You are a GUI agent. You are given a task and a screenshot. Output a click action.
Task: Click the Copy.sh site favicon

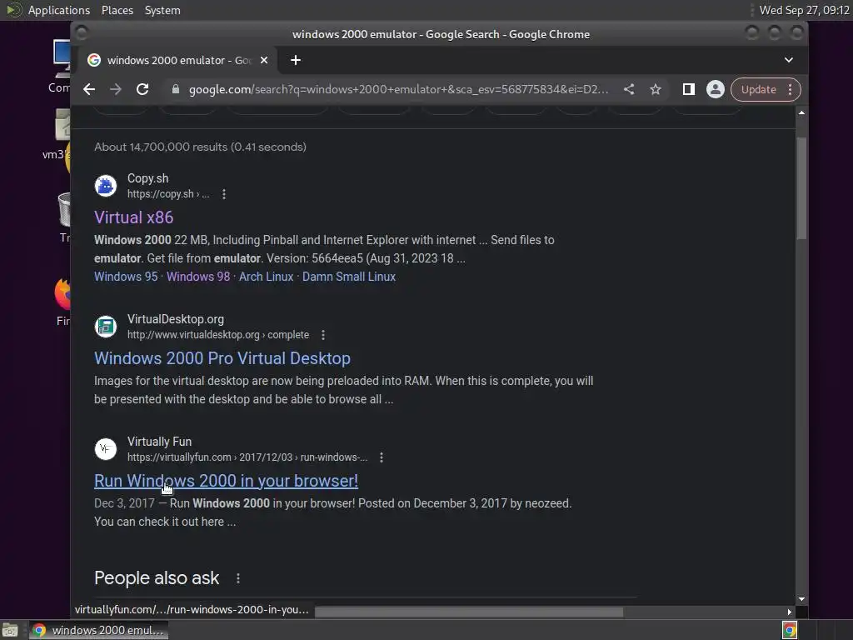pyautogui.click(x=106, y=186)
